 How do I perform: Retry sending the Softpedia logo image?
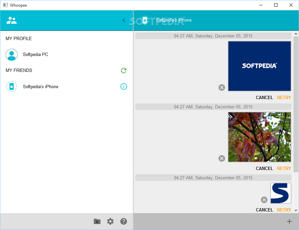click(x=284, y=97)
